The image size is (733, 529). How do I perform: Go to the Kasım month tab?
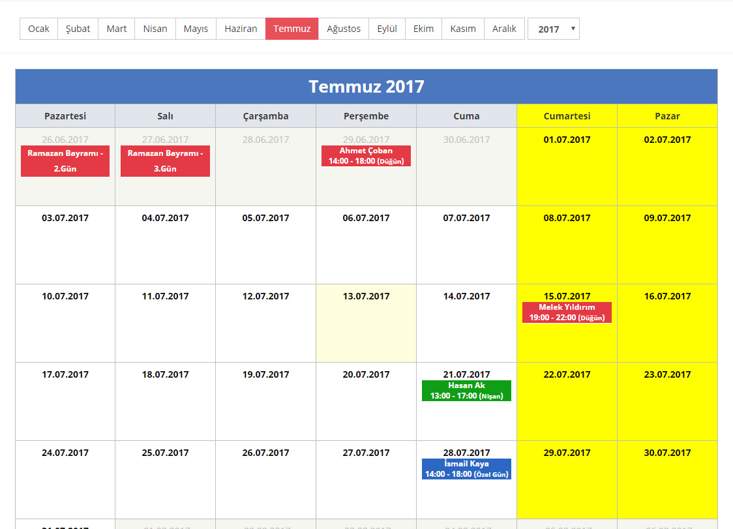click(463, 29)
